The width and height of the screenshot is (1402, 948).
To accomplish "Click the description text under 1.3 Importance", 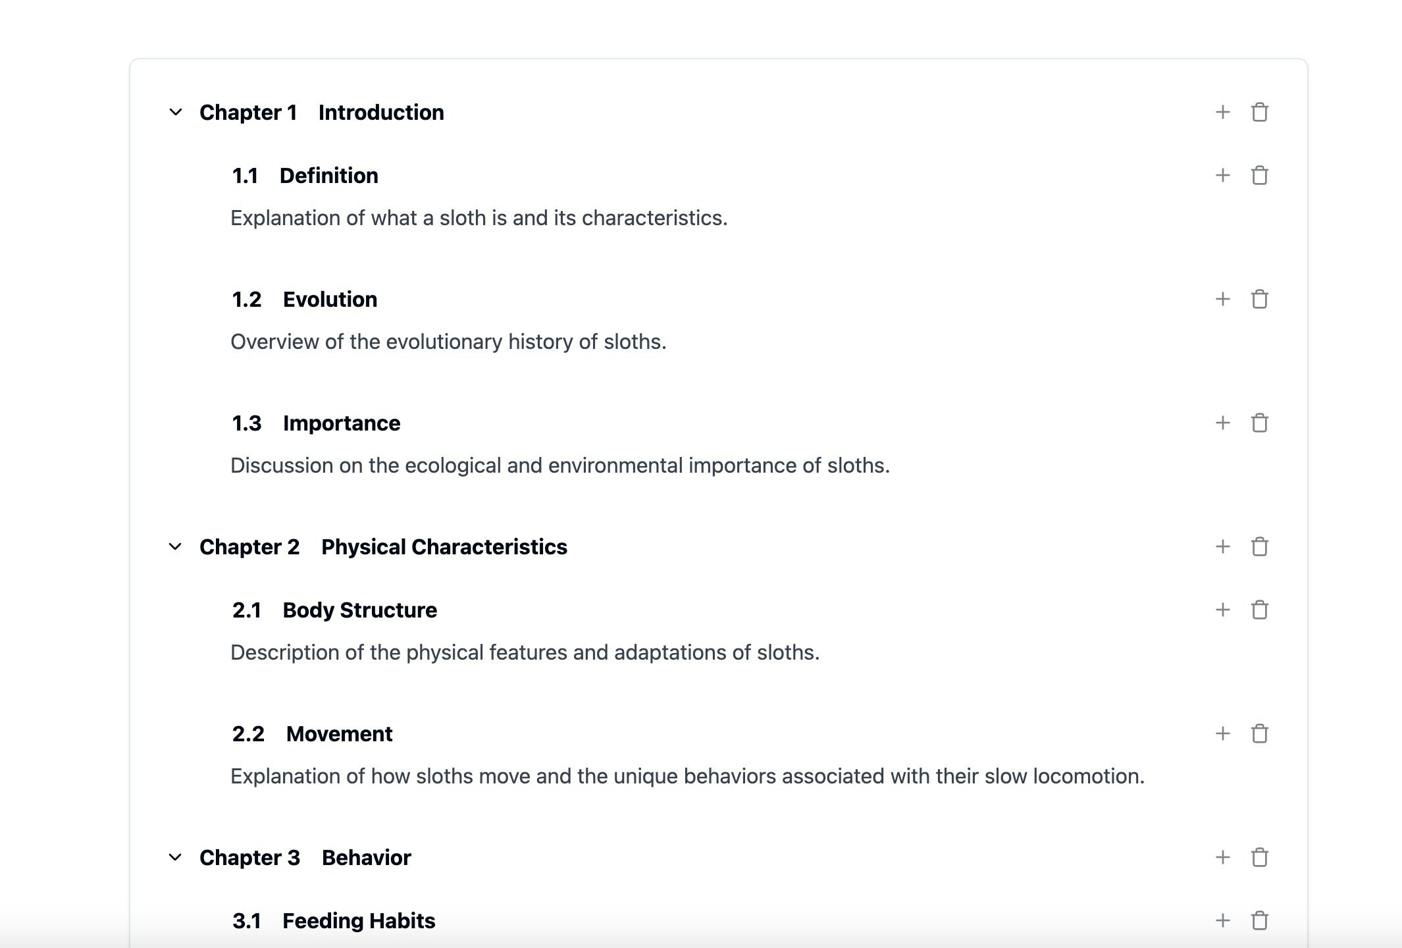I will 559,465.
